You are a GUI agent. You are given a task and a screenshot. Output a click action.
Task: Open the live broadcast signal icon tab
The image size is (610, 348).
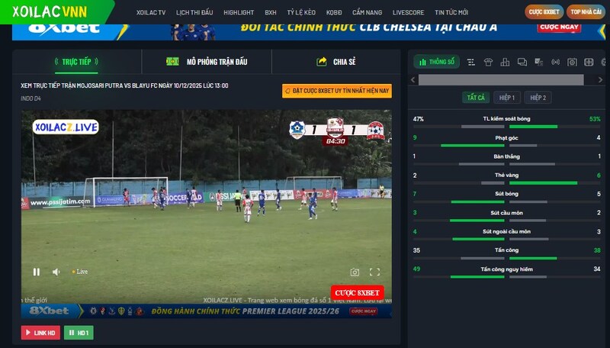(x=555, y=62)
